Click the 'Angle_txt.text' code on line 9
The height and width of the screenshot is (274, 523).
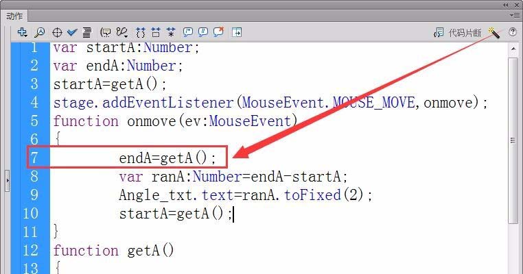176,195
